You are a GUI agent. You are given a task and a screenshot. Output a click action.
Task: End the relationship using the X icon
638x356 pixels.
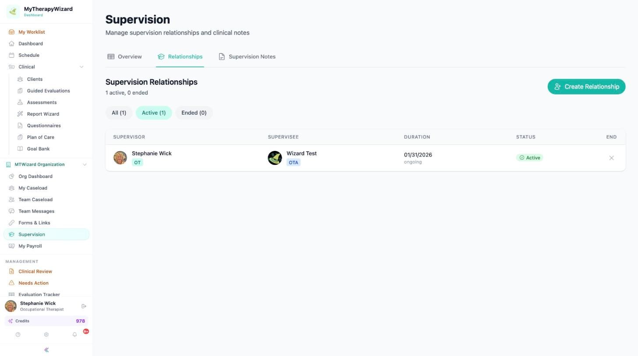(611, 158)
